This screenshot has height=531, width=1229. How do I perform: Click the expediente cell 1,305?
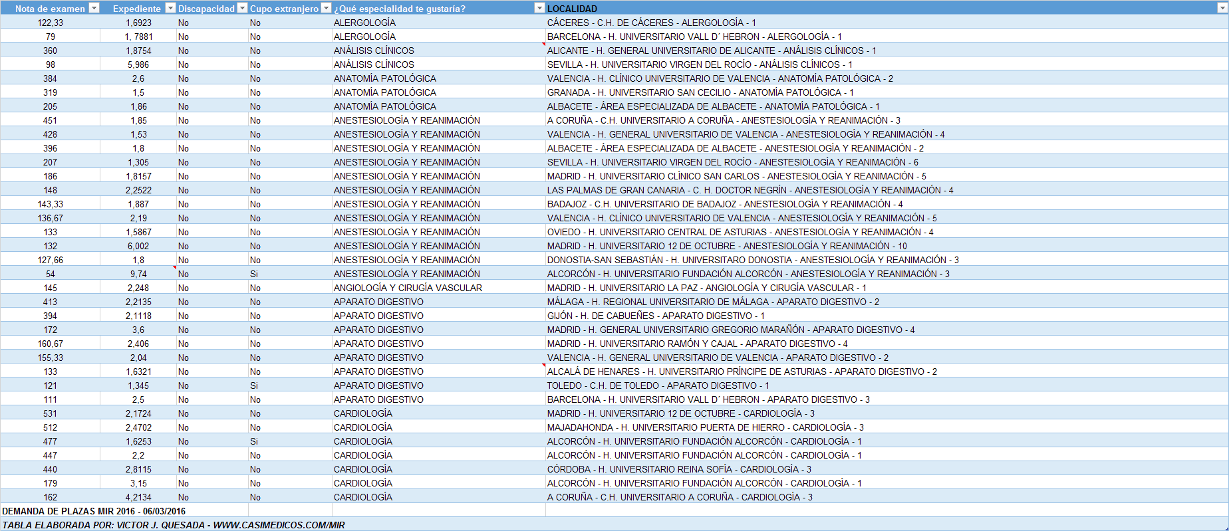coord(138,162)
